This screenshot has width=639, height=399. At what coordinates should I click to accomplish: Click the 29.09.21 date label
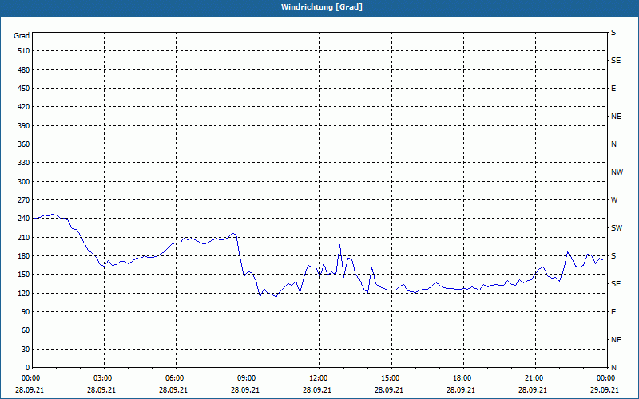point(605,389)
